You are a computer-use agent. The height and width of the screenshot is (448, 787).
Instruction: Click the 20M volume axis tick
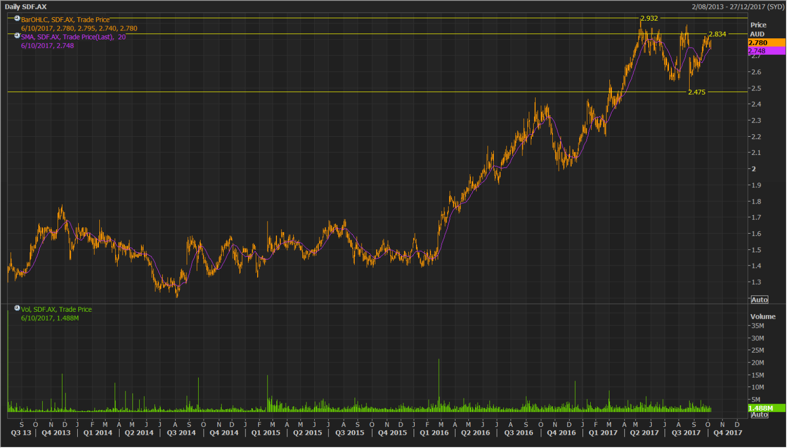[x=757, y=363]
